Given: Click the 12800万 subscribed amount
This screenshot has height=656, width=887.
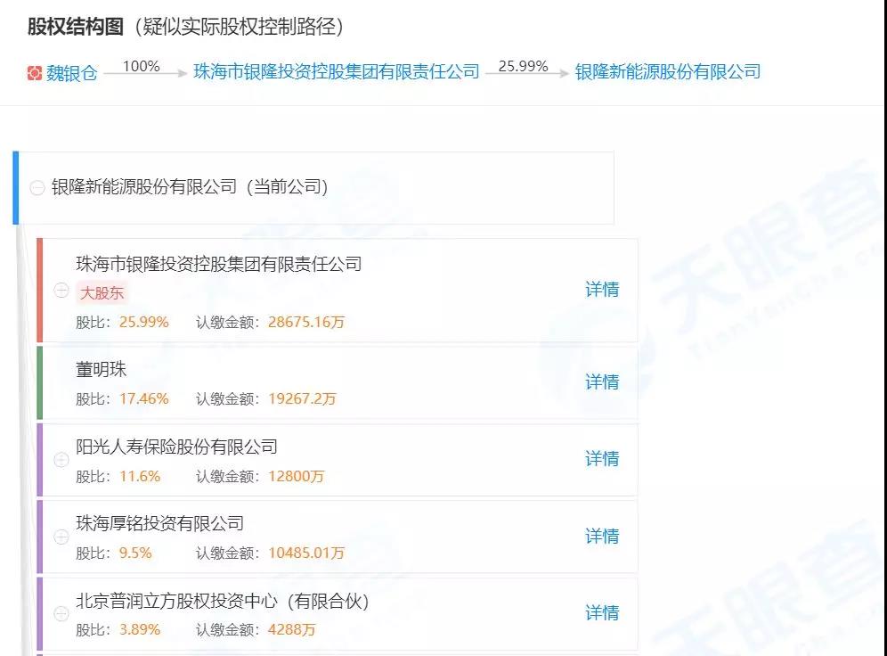Looking at the screenshot, I should (296, 476).
